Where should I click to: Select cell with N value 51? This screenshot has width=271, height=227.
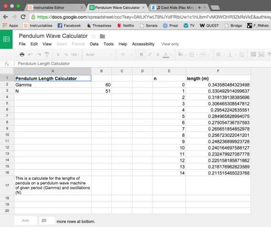click(x=101, y=91)
